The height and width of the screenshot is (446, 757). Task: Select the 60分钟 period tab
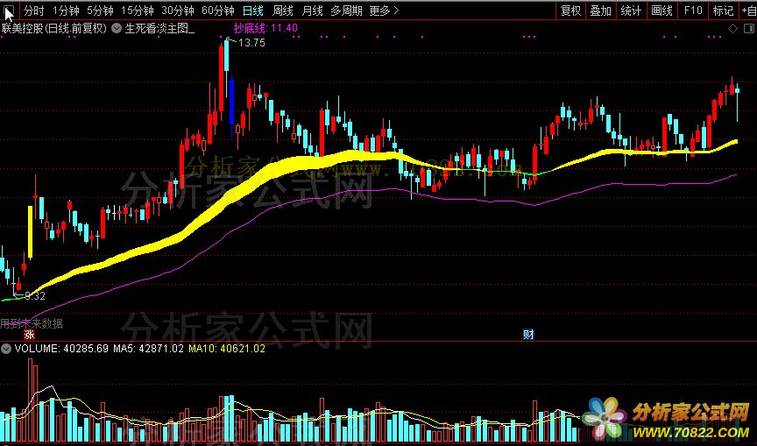tap(218, 11)
